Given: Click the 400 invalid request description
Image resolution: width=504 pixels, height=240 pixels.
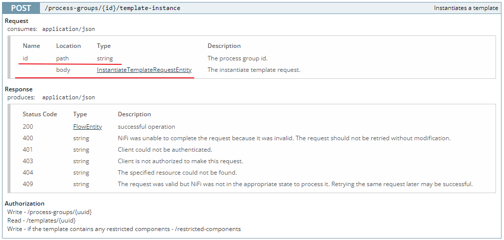Looking at the screenshot, I should [x=284, y=138].
